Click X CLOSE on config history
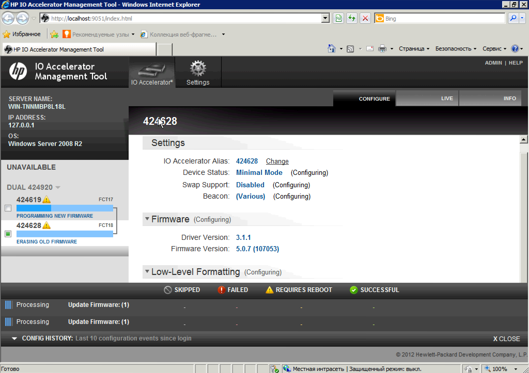The image size is (529, 373). point(506,338)
